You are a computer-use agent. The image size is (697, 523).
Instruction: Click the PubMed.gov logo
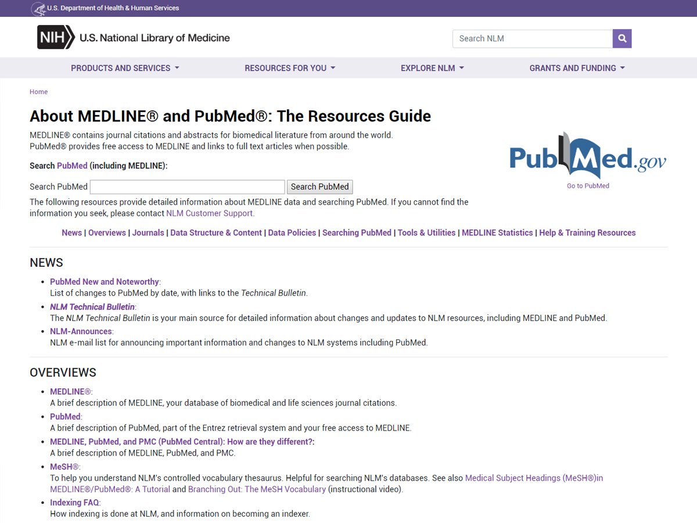click(x=587, y=157)
